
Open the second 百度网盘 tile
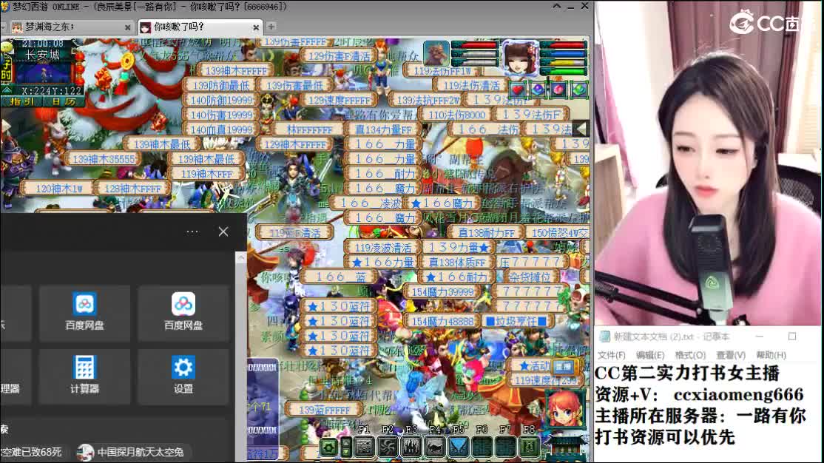click(183, 313)
